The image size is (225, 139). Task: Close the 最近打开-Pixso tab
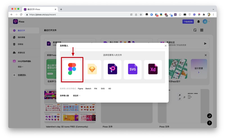click(55, 9)
